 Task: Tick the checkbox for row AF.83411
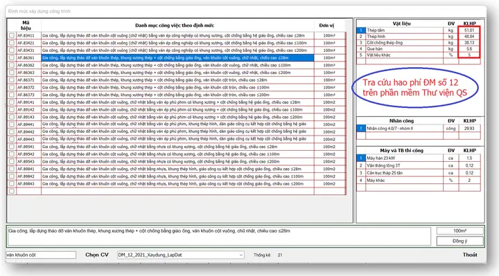pos(12,35)
